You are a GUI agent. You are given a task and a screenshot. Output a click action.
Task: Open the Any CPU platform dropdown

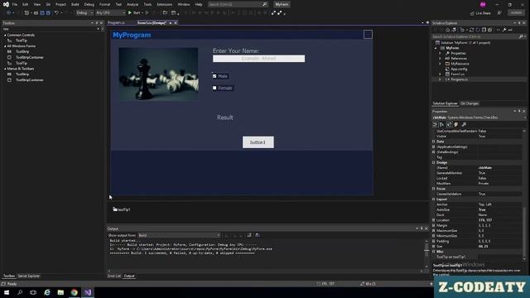click(x=110, y=13)
